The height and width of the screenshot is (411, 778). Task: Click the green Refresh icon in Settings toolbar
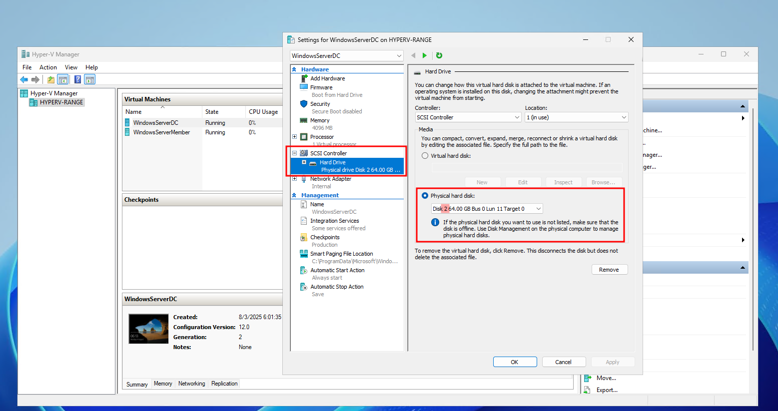click(439, 55)
